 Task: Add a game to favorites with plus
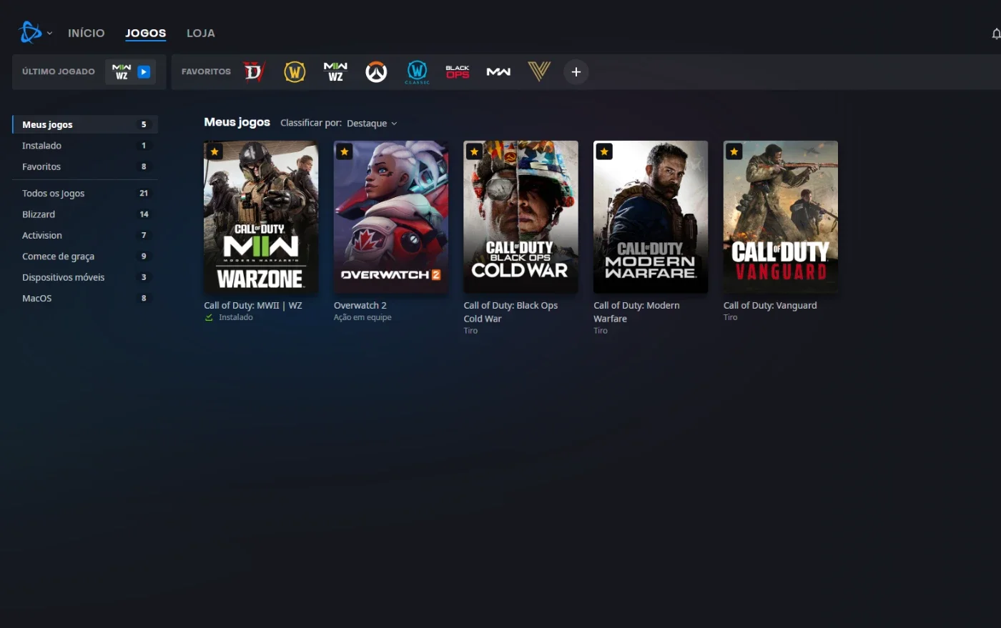pos(576,71)
